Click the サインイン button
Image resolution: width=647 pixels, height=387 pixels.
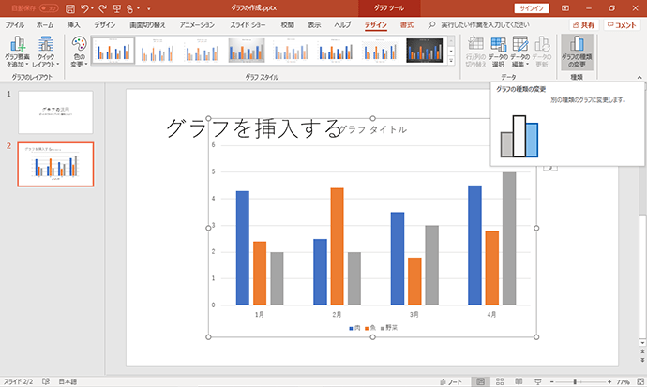[532, 8]
